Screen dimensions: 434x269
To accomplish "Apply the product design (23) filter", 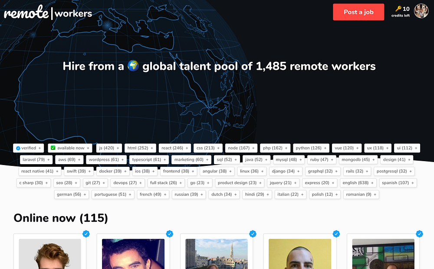I will tap(240, 183).
